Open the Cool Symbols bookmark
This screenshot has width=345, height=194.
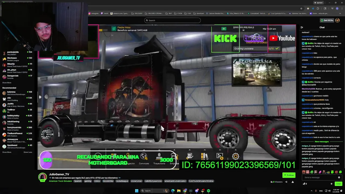[277, 13]
